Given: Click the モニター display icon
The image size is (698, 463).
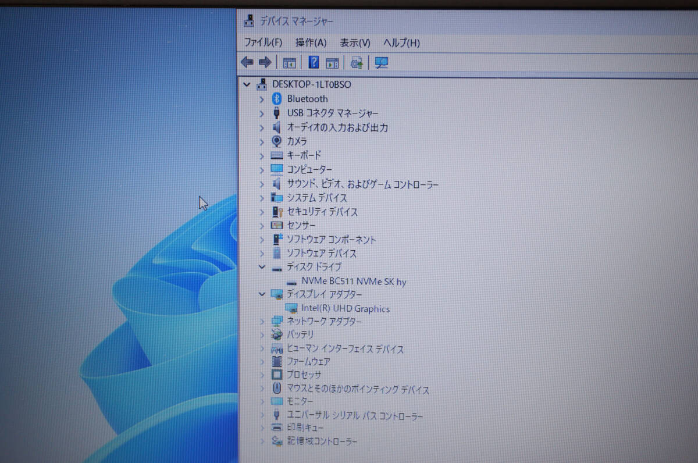Looking at the screenshot, I should (277, 402).
